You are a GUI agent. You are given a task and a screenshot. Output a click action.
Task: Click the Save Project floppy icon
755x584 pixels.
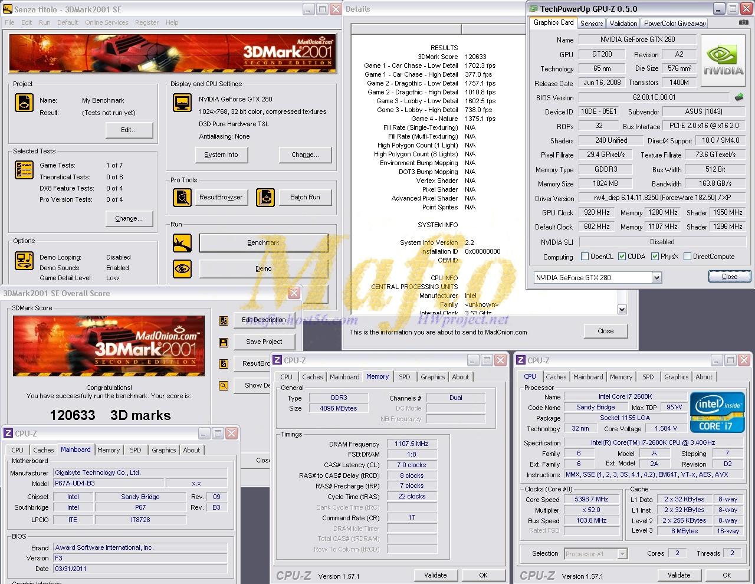pyautogui.click(x=224, y=343)
